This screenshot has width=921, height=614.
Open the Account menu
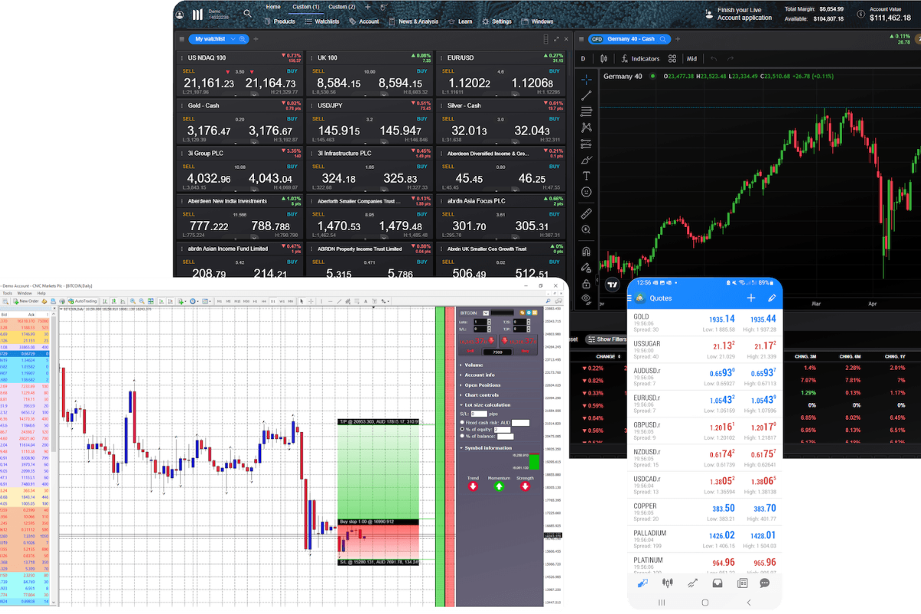[365, 21]
